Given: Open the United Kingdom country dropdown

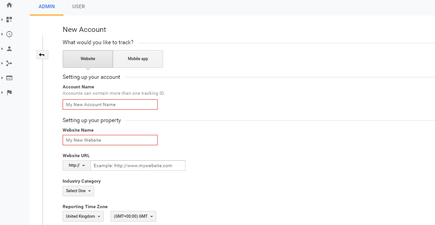Looking at the screenshot, I should [83, 216].
